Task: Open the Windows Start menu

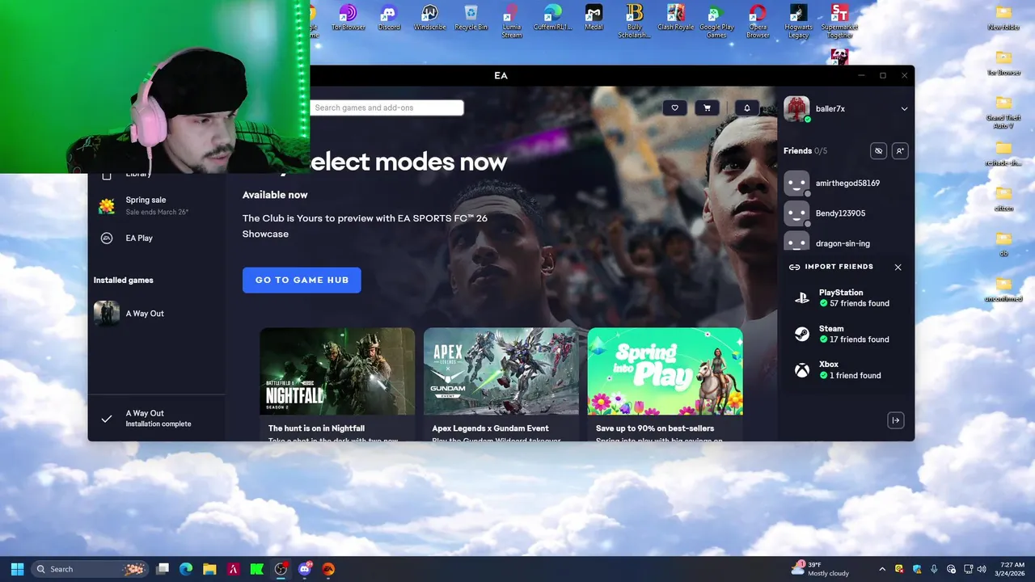Action: click(17, 569)
